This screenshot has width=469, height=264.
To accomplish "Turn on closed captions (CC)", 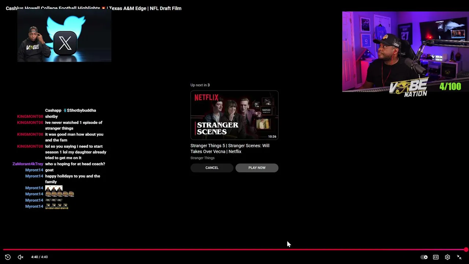I will [x=436, y=257].
